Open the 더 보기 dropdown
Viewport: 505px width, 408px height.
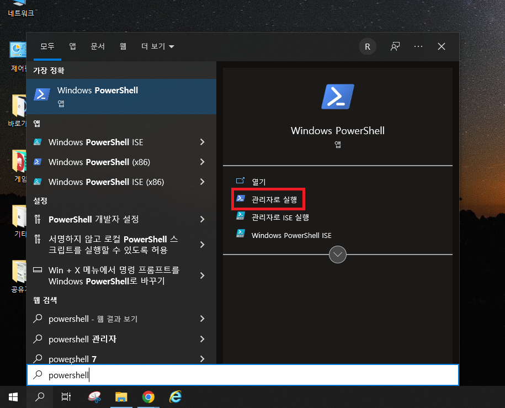157,46
